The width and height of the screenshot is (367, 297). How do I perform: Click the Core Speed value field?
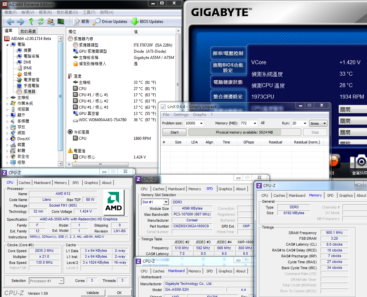click(44, 251)
